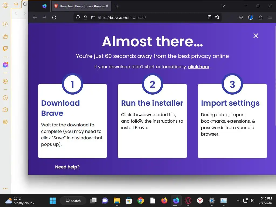Open new tab with plus button
The image size is (276, 207).
coord(117,6)
